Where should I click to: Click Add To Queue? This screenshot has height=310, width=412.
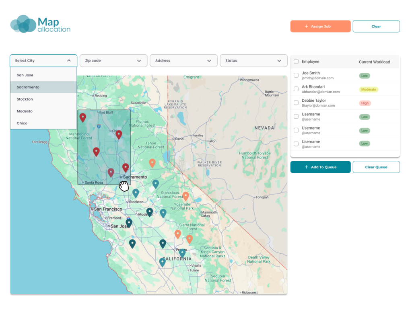tap(320, 167)
